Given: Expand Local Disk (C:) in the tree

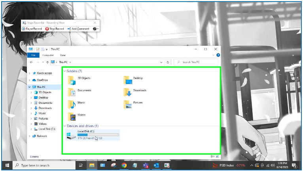Looking at the screenshot, I should click(x=31, y=129).
